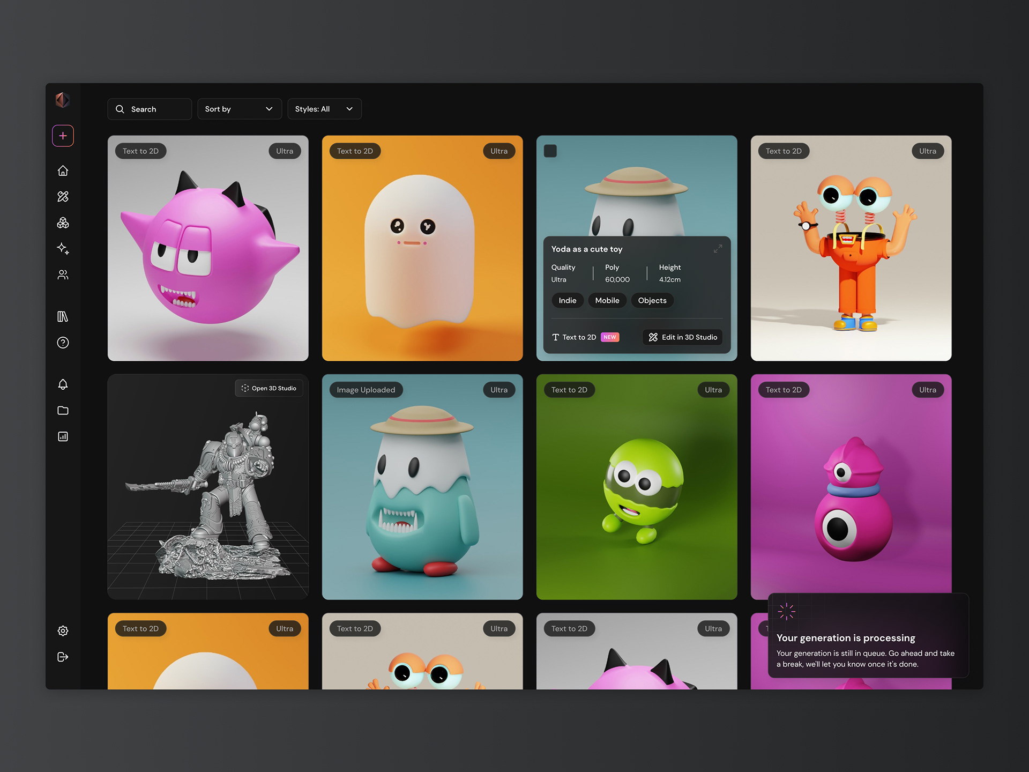
Task: Click Ultra badge on green ball card
Action: pos(713,390)
